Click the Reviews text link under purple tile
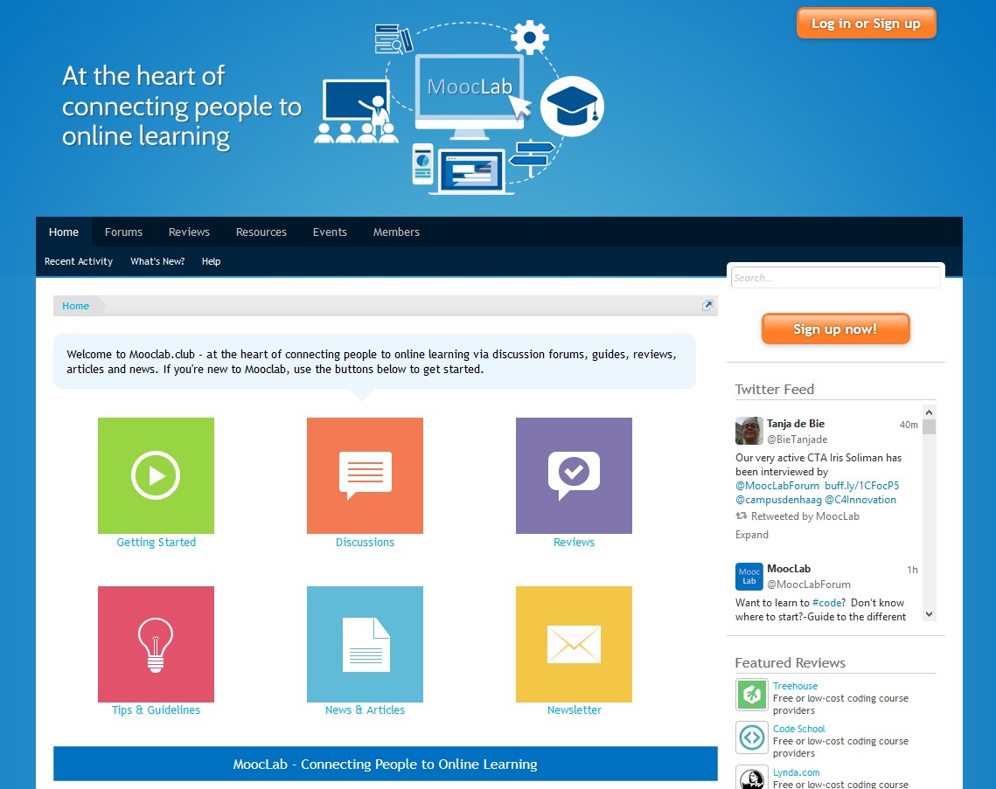 [x=574, y=542]
